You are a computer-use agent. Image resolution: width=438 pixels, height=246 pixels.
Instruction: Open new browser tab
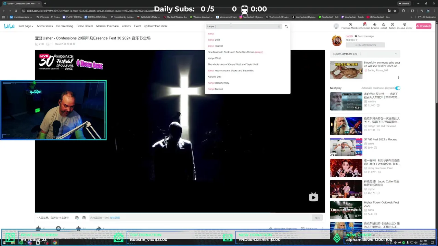[x=45, y=3]
